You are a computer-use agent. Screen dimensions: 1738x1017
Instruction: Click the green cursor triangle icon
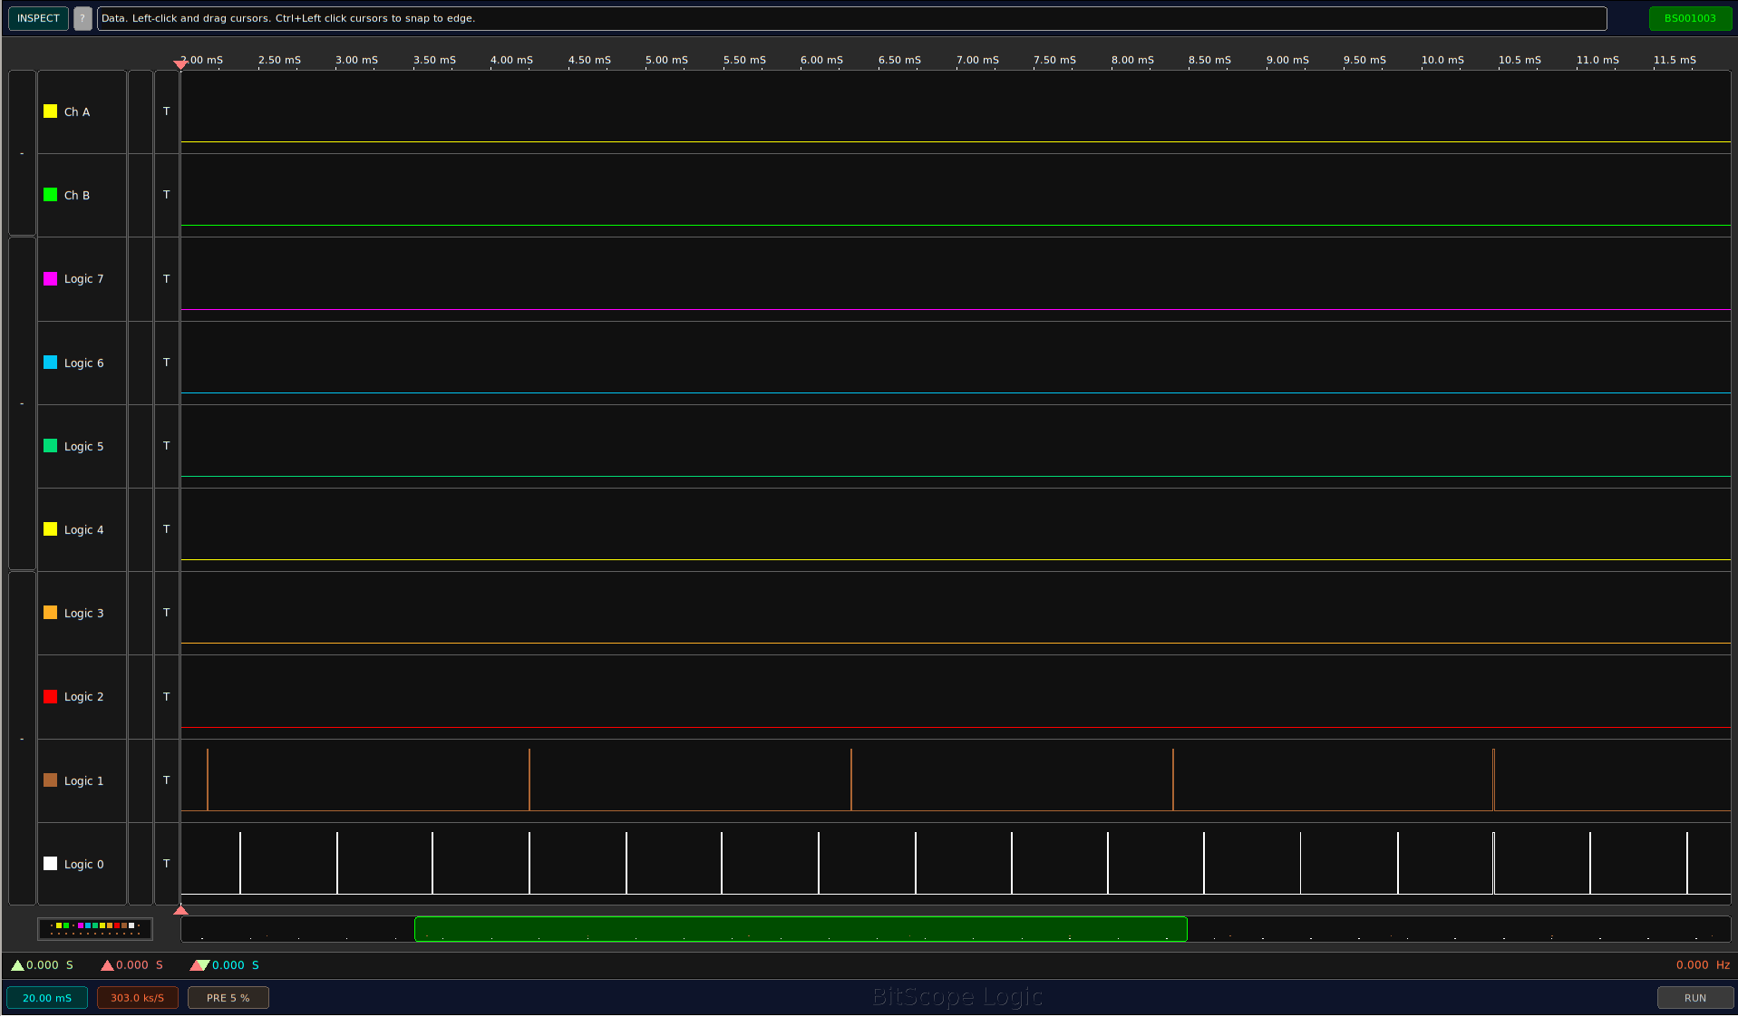pyautogui.click(x=17, y=965)
